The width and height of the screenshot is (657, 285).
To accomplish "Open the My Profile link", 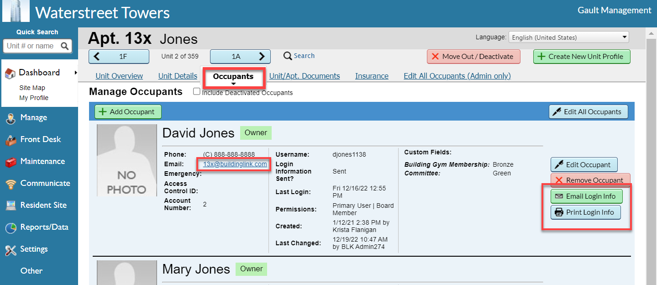I will pyautogui.click(x=34, y=98).
